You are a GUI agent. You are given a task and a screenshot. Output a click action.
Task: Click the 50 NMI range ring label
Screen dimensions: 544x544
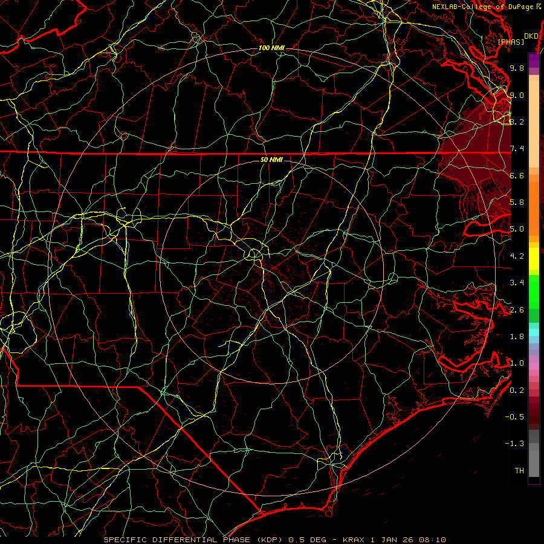click(x=271, y=160)
